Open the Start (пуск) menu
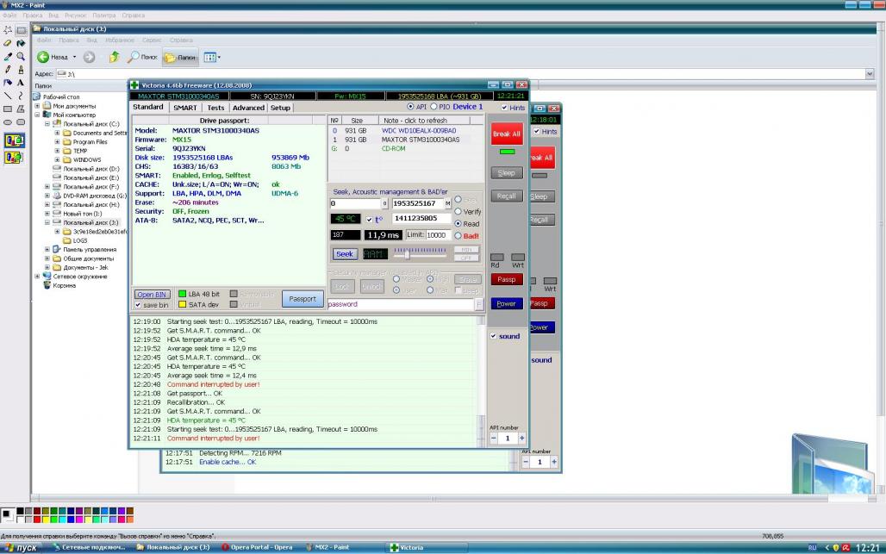Screen dimensions: 886x554 (21, 547)
